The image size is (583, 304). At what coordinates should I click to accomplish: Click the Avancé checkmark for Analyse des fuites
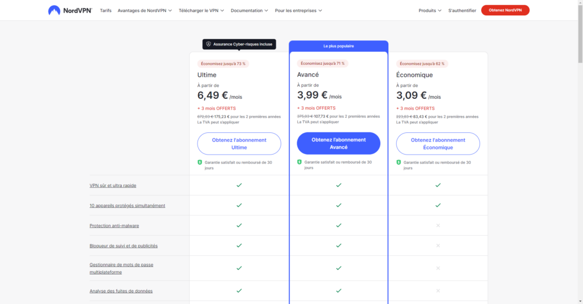(339, 290)
